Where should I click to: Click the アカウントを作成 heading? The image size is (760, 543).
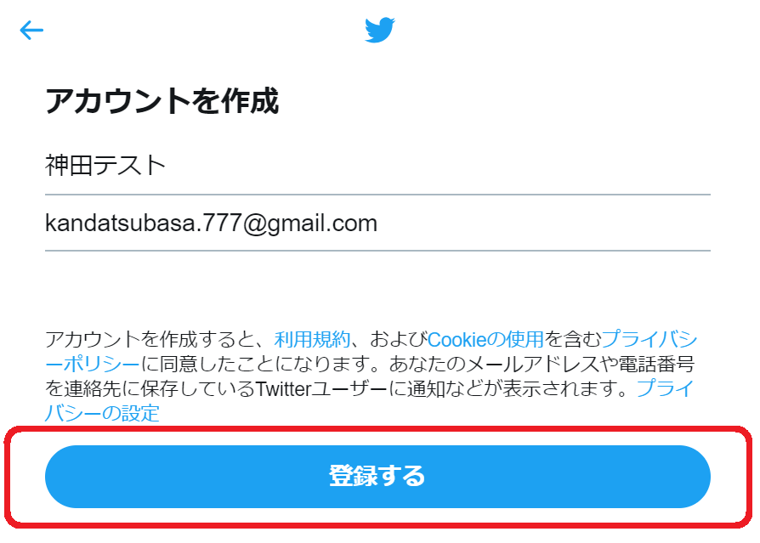point(162,101)
